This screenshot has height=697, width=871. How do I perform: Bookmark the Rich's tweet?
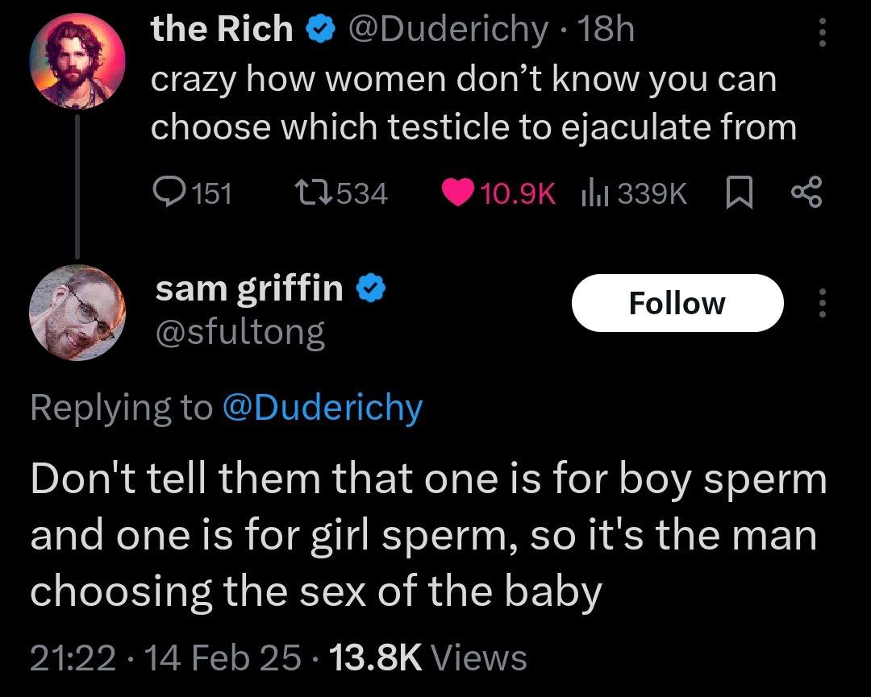(740, 193)
